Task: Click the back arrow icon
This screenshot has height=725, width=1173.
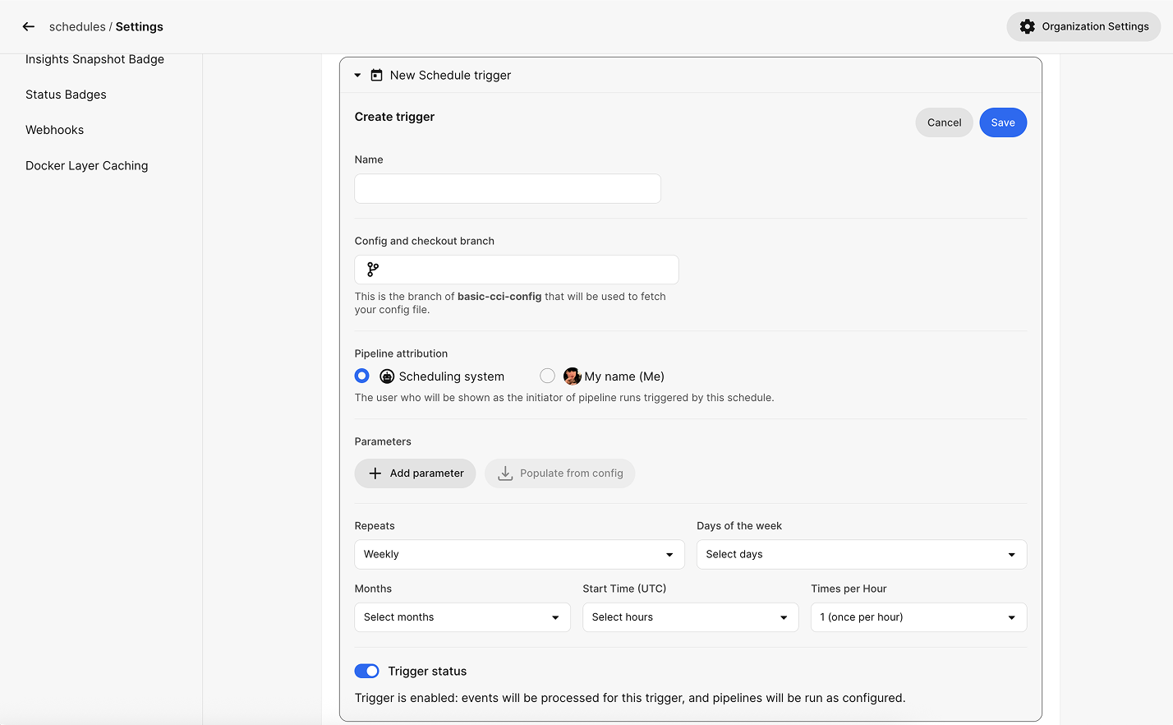Action: point(29,27)
